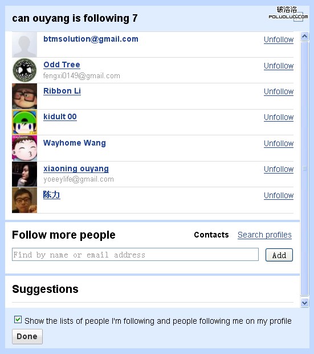Click scrollbar up arrow
Screen dimensions: 314x354
tap(304, 37)
